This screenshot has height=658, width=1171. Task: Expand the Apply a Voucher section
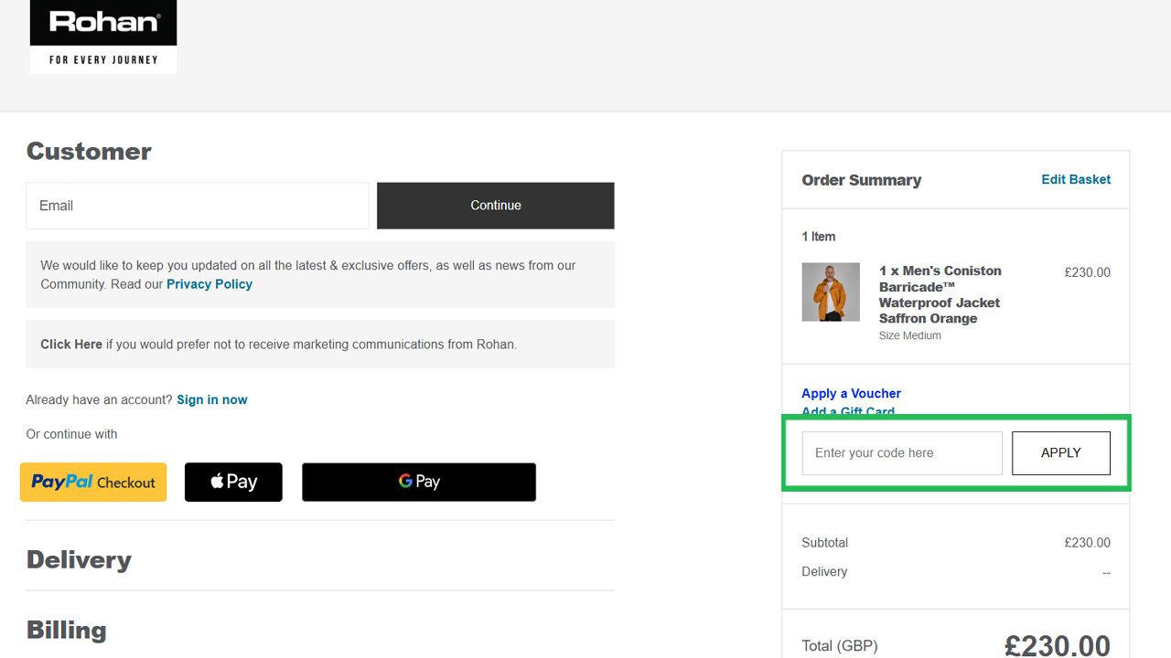click(x=851, y=393)
